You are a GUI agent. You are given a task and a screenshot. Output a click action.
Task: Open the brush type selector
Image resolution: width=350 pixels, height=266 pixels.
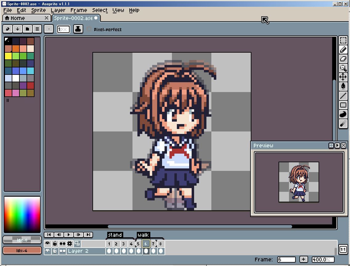tap(49, 29)
